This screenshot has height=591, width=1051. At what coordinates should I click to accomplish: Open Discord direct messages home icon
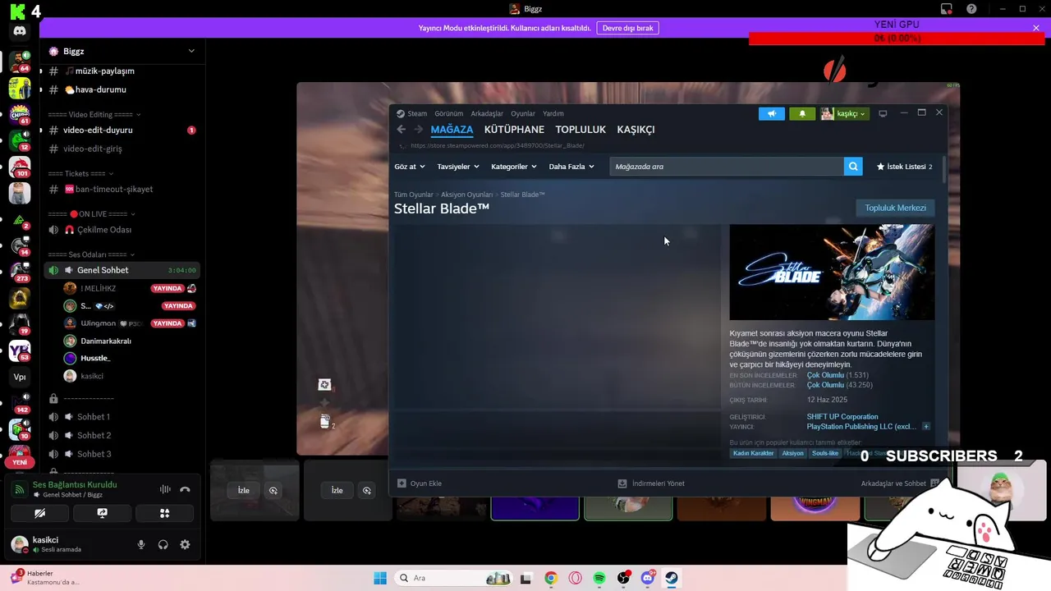(20, 31)
